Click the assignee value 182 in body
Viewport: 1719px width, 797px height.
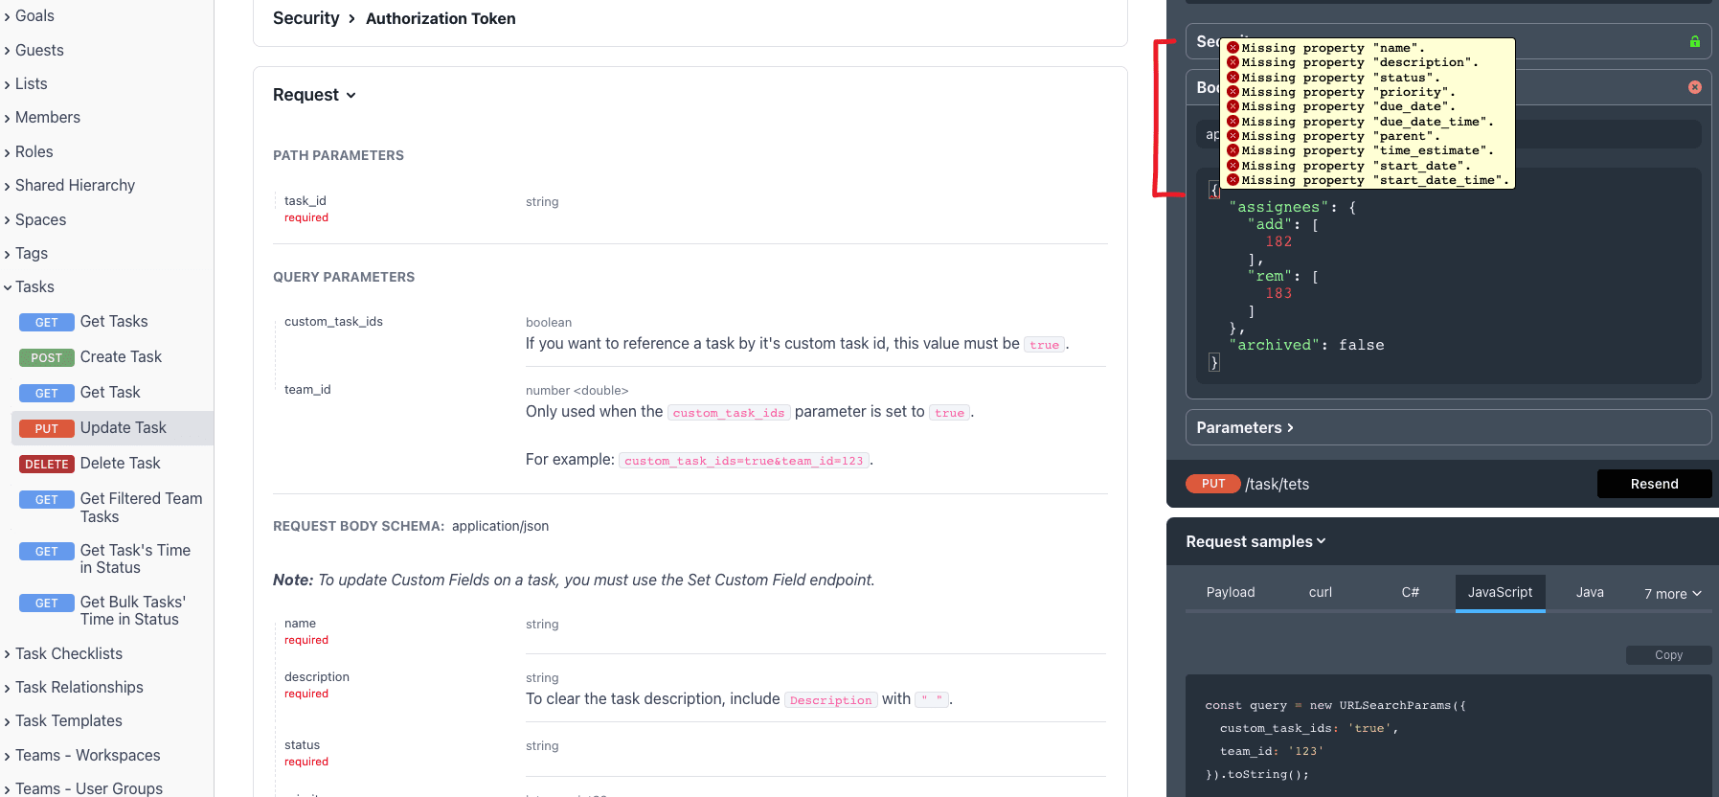point(1278,242)
